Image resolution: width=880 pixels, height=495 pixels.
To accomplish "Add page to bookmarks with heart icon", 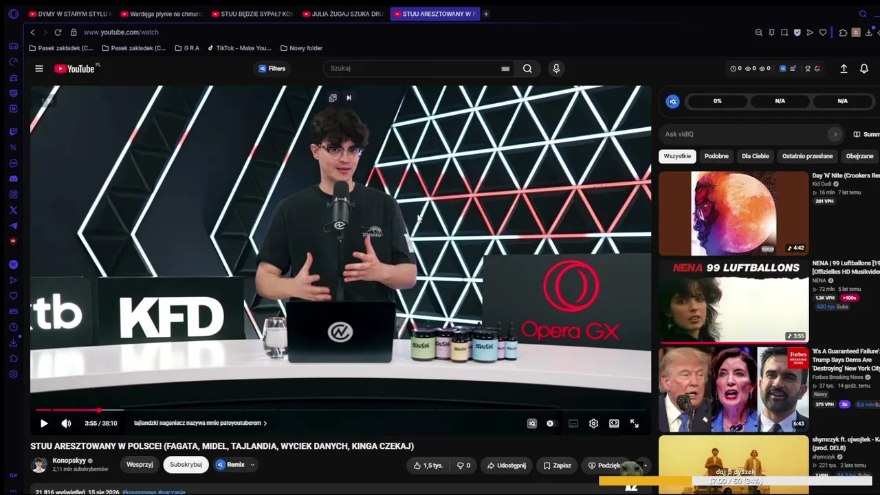I will [822, 32].
